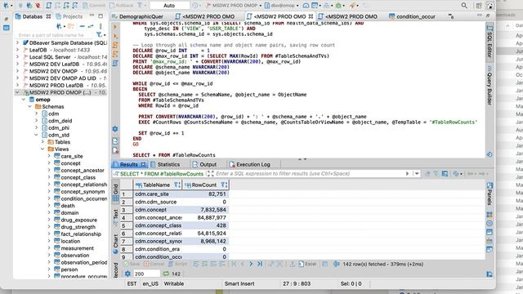Collapse MSDW2 PROD OMOP connection node
This screenshot has width=523, height=294.
click(x=17, y=92)
